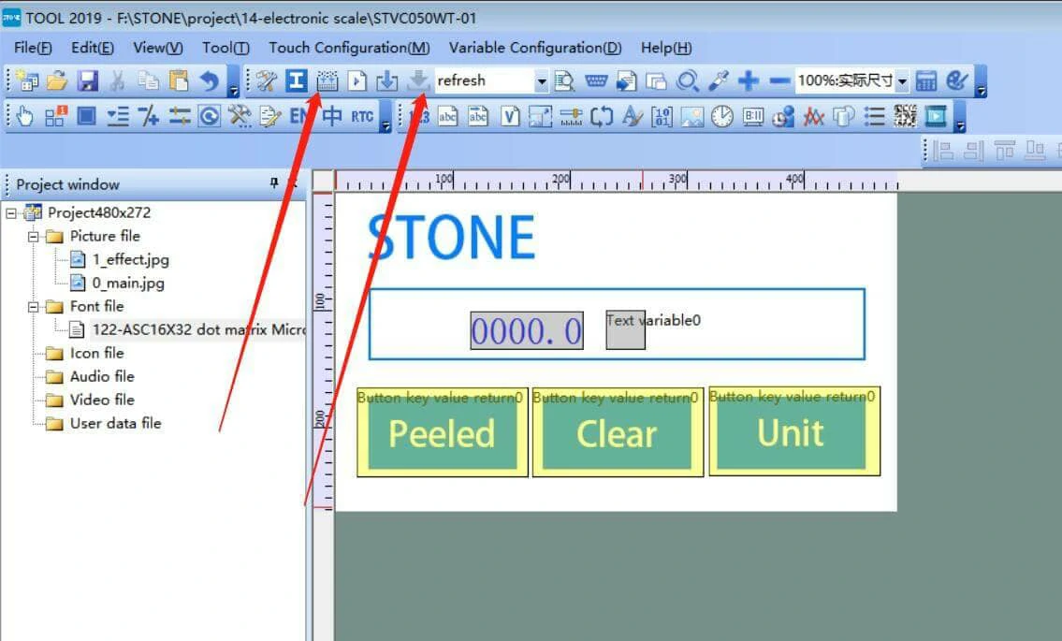
Task: Expand overflow options after the palette icon
Action: (981, 82)
